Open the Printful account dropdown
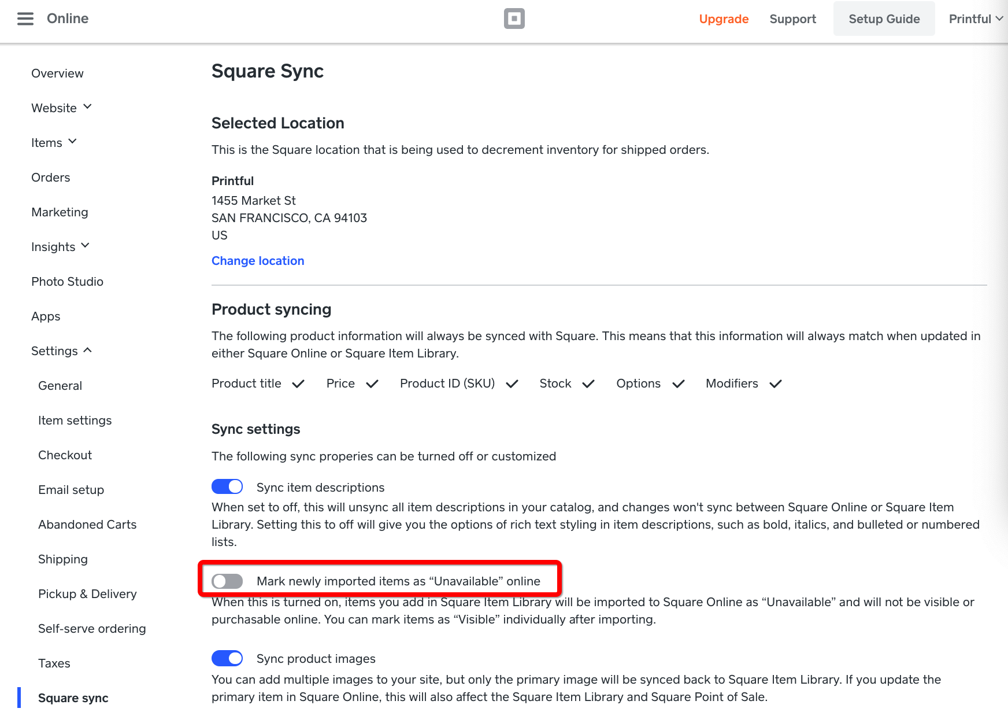This screenshot has height=723, width=1008. 975,19
